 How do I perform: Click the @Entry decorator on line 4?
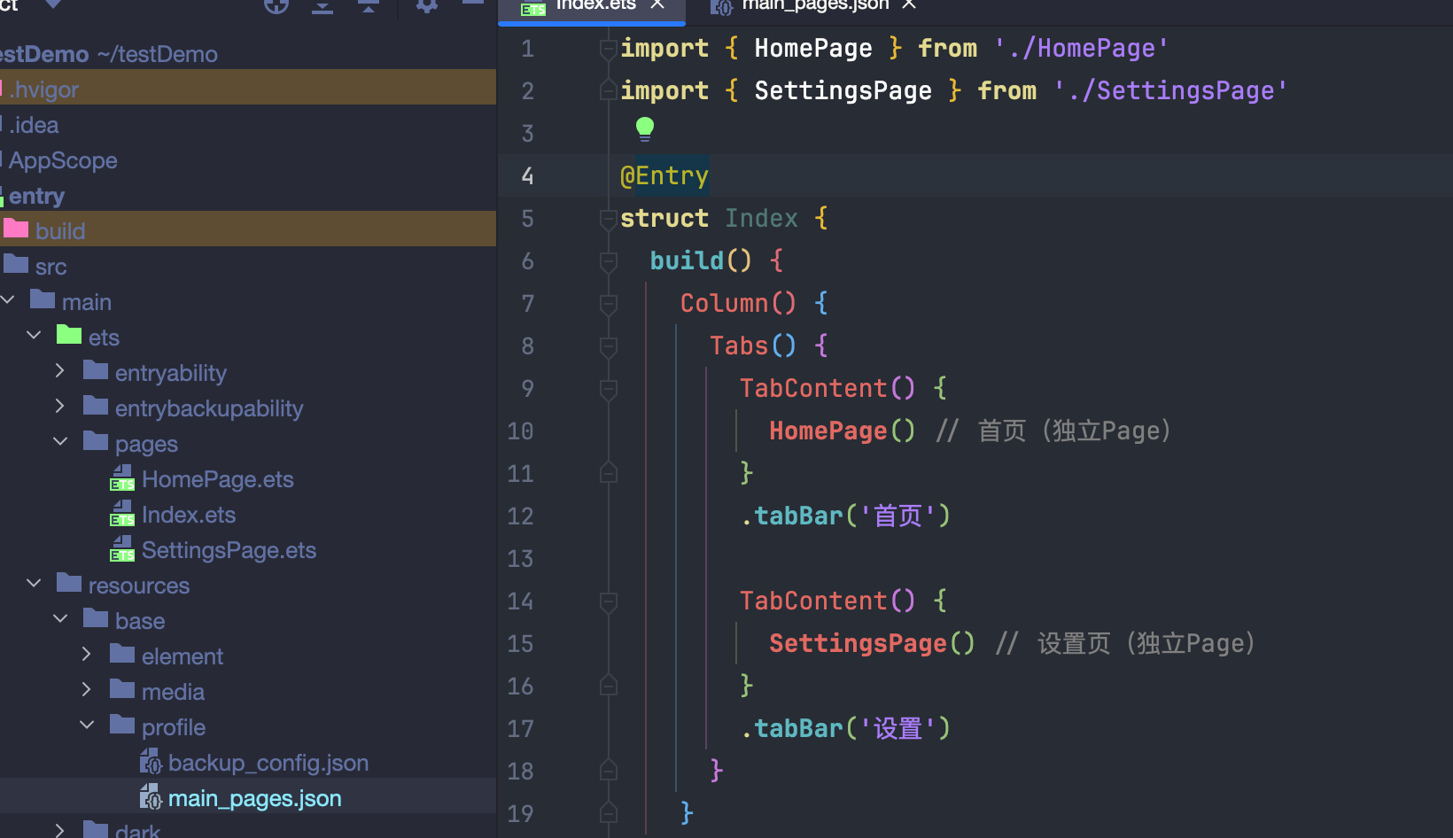click(664, 176)
